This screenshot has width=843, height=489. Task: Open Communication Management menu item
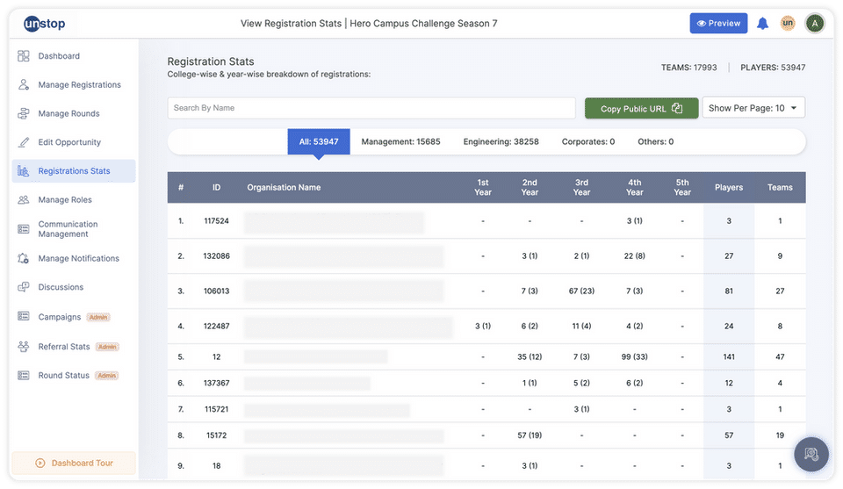click(68, 229)
